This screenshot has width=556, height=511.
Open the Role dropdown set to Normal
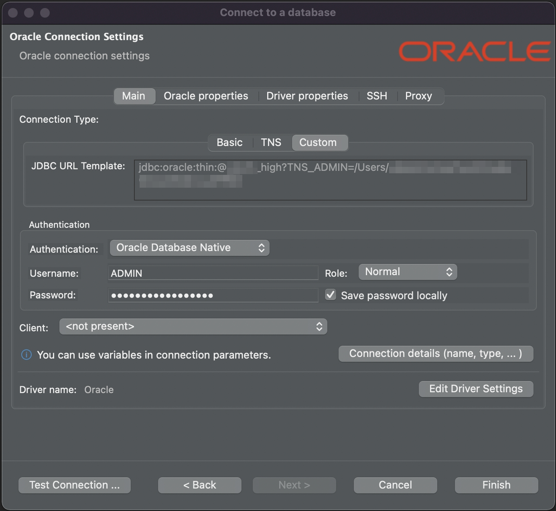click(408, 272)
